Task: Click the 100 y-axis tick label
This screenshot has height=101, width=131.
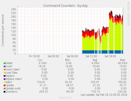Action: tap(13, 35)
